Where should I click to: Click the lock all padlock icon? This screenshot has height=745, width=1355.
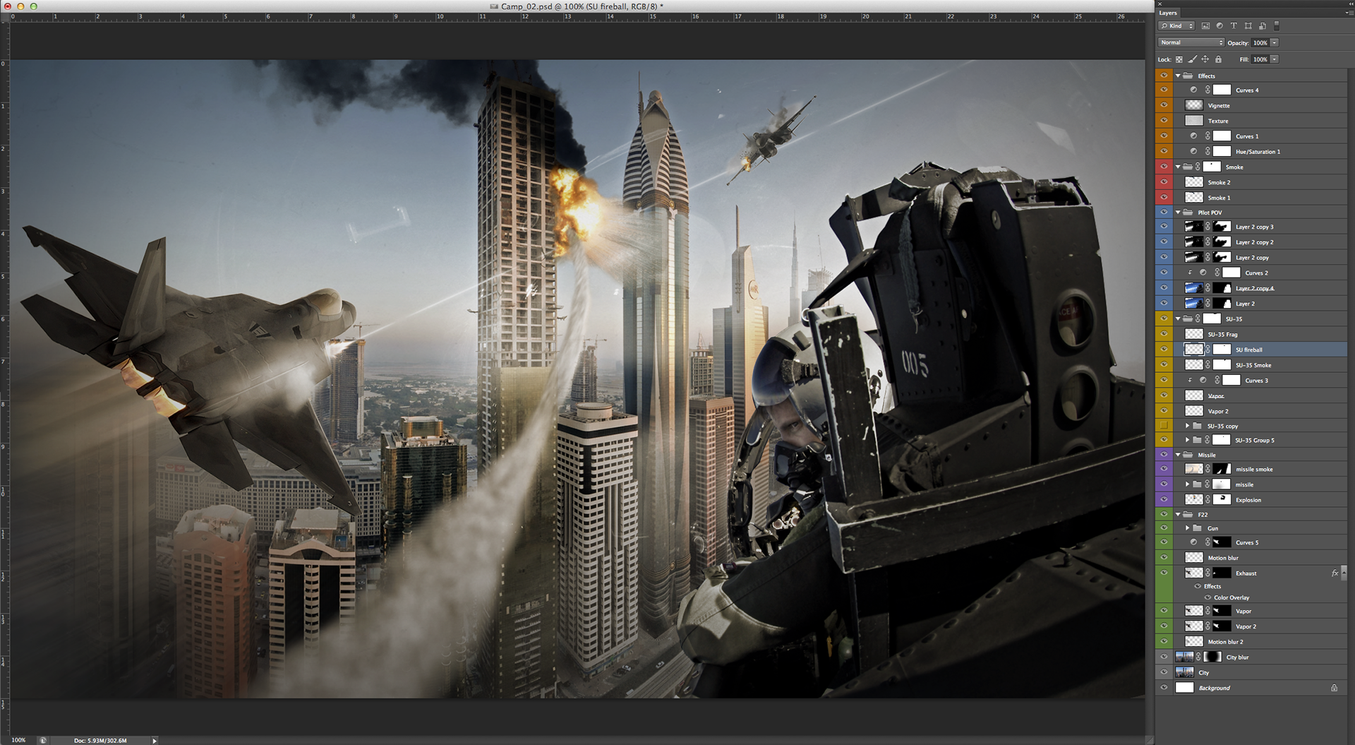coord(1218,59)
